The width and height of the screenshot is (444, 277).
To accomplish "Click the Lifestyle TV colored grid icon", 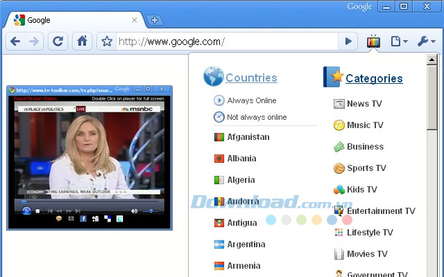I will click(x=339, y=233).
